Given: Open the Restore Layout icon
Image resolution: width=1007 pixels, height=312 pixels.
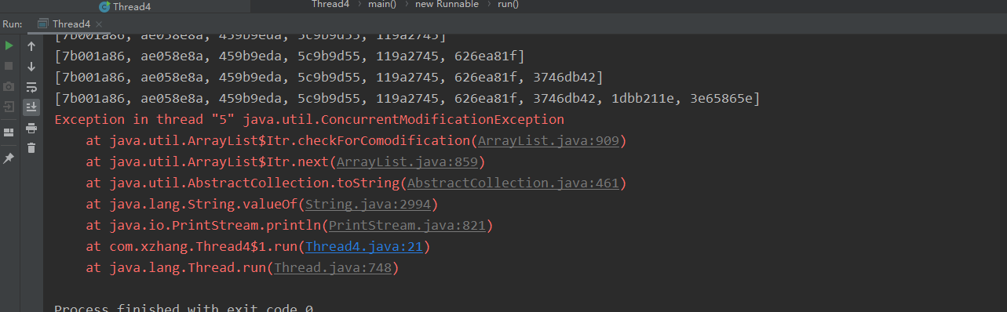Looking at the screenshot, I should pos(9,132).
